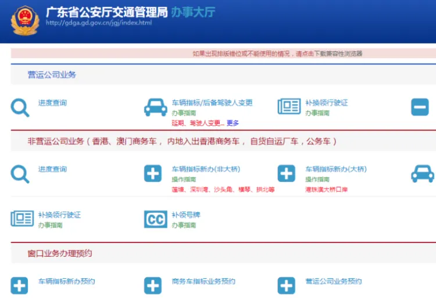Open 营运公司业务预约 link
The width and height of the screenshot is (436, 308).
click(x=334, y=281)
